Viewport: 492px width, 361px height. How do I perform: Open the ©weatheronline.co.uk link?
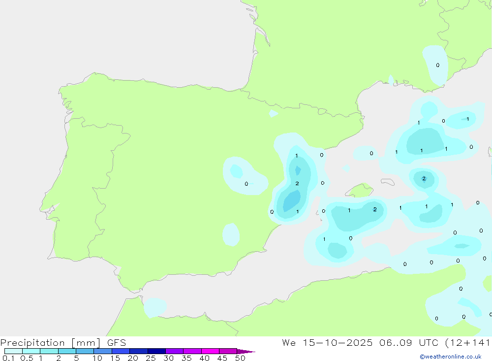(x=451, y=357)
